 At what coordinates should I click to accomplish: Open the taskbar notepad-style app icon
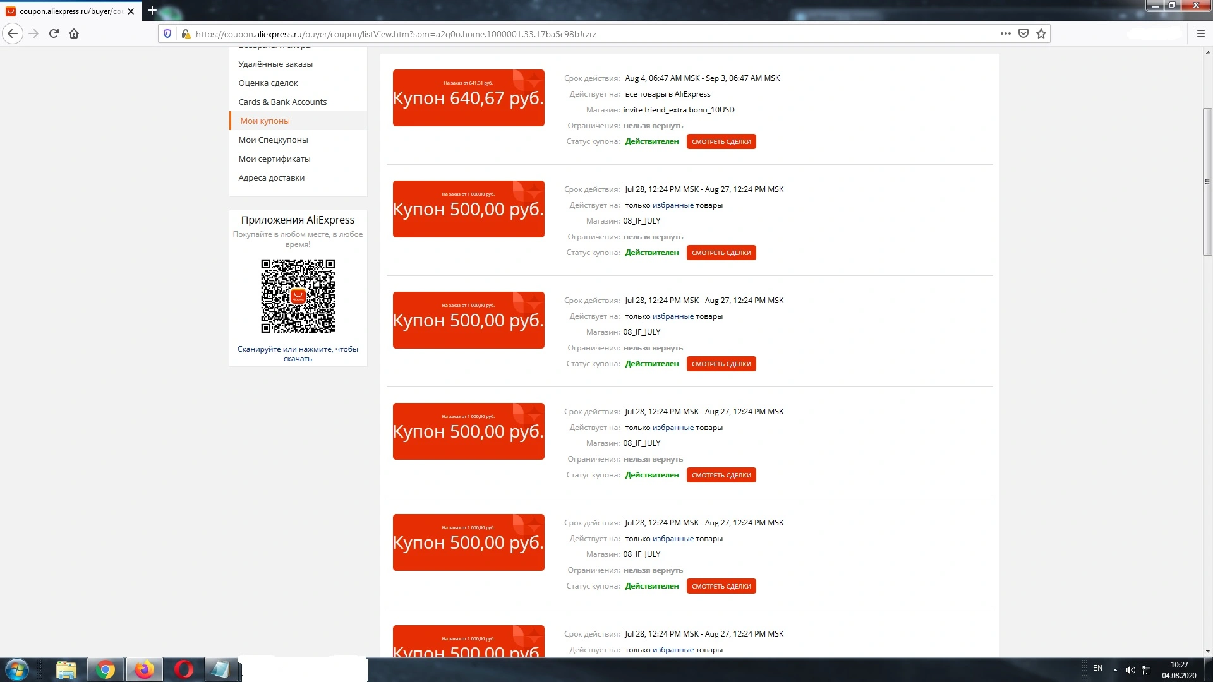[221, 669]
